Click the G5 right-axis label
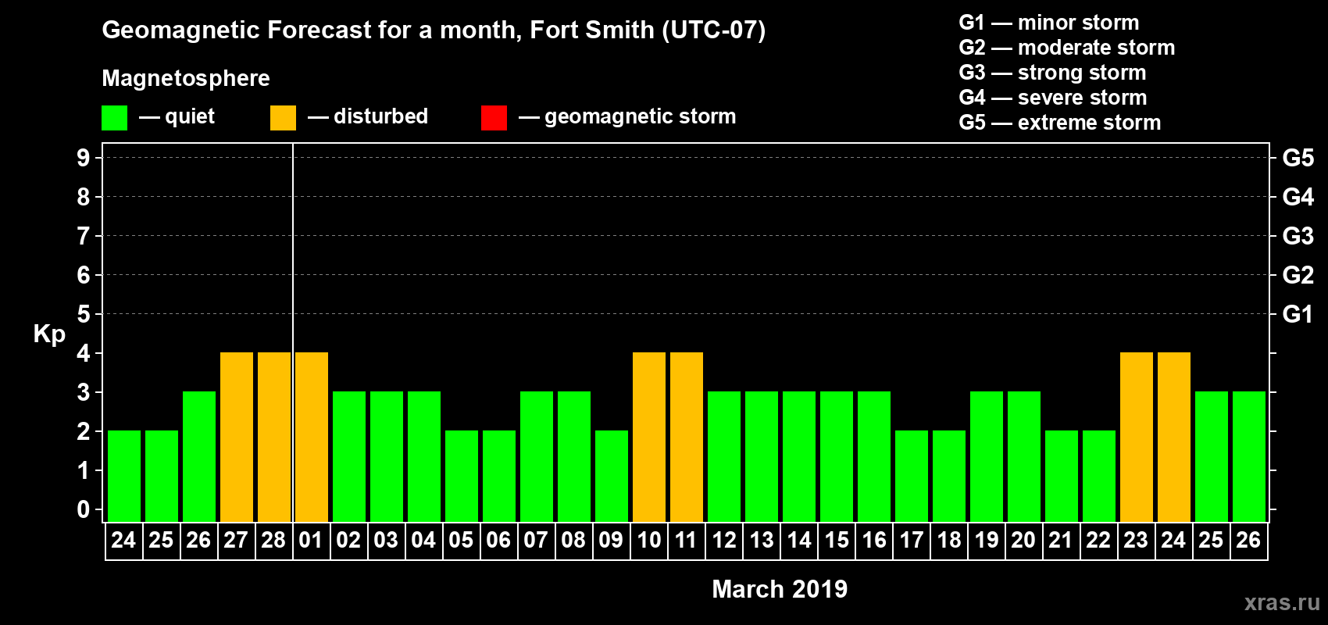1328x625 pixels. pos(1298,158)
